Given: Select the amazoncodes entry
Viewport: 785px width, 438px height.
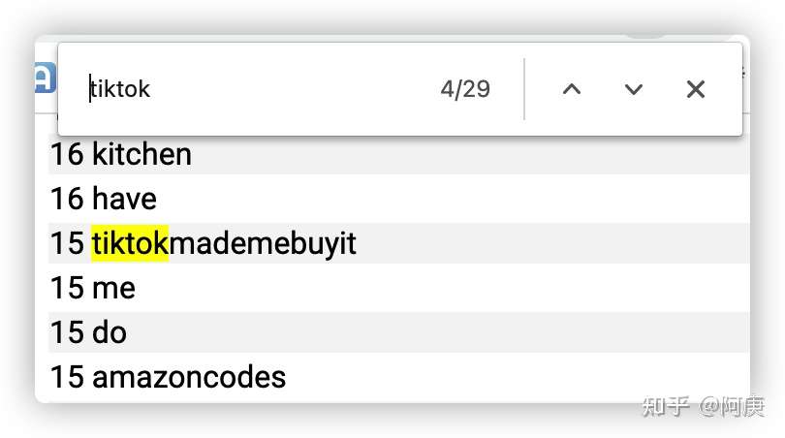Looking at the screenshot, I should coord(189,377).
